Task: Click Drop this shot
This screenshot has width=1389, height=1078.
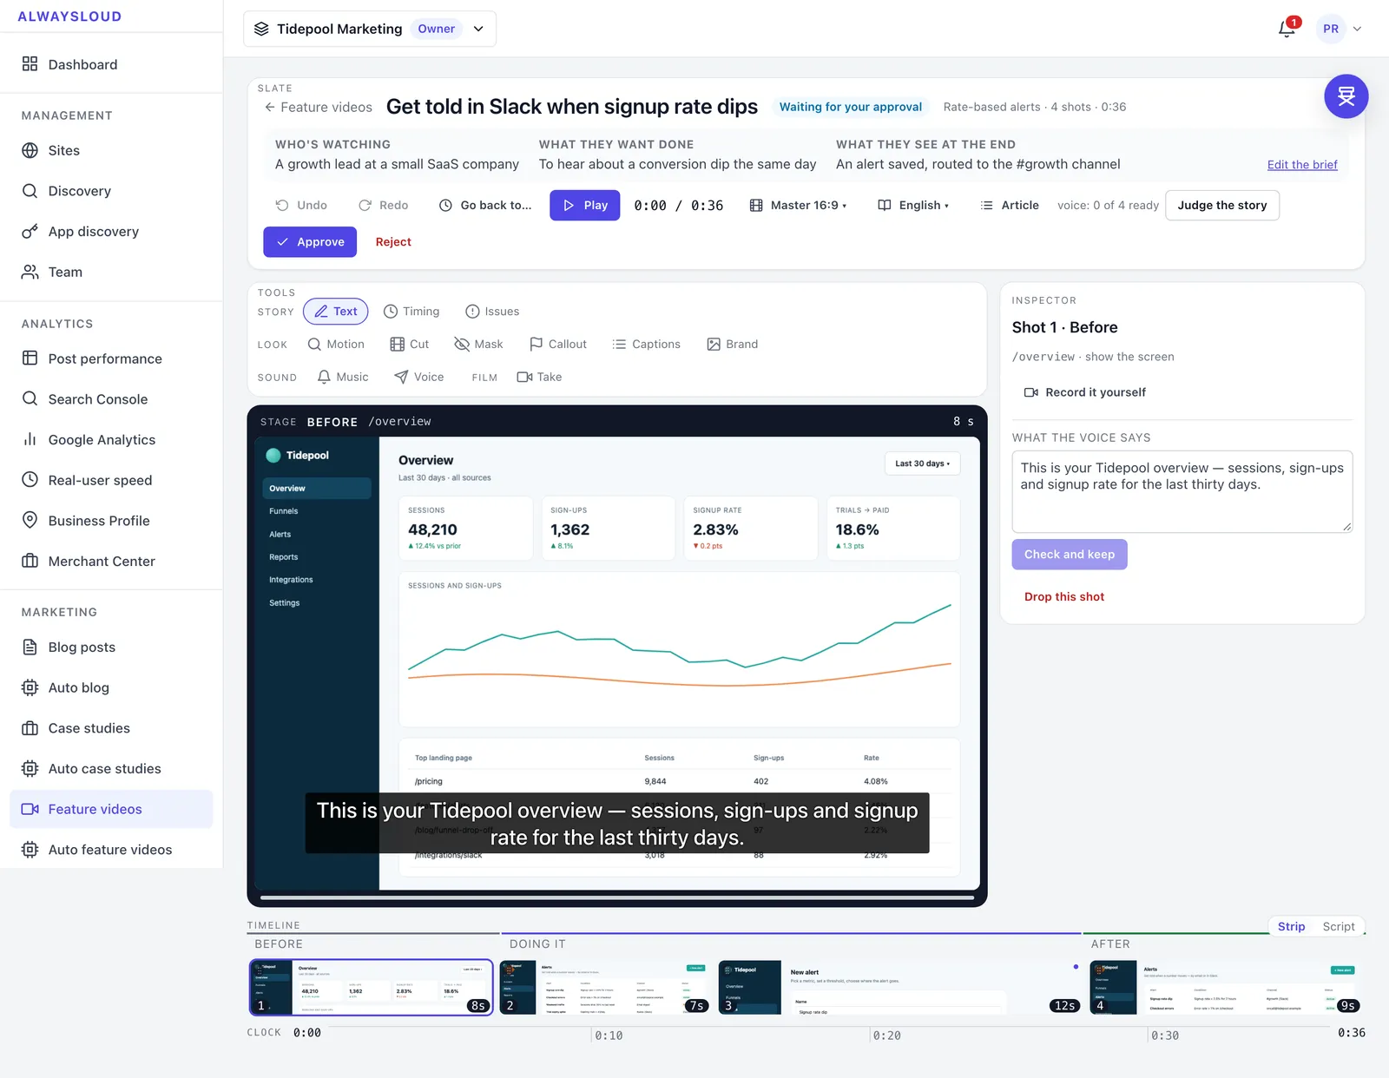Action: coord(1064,597)
